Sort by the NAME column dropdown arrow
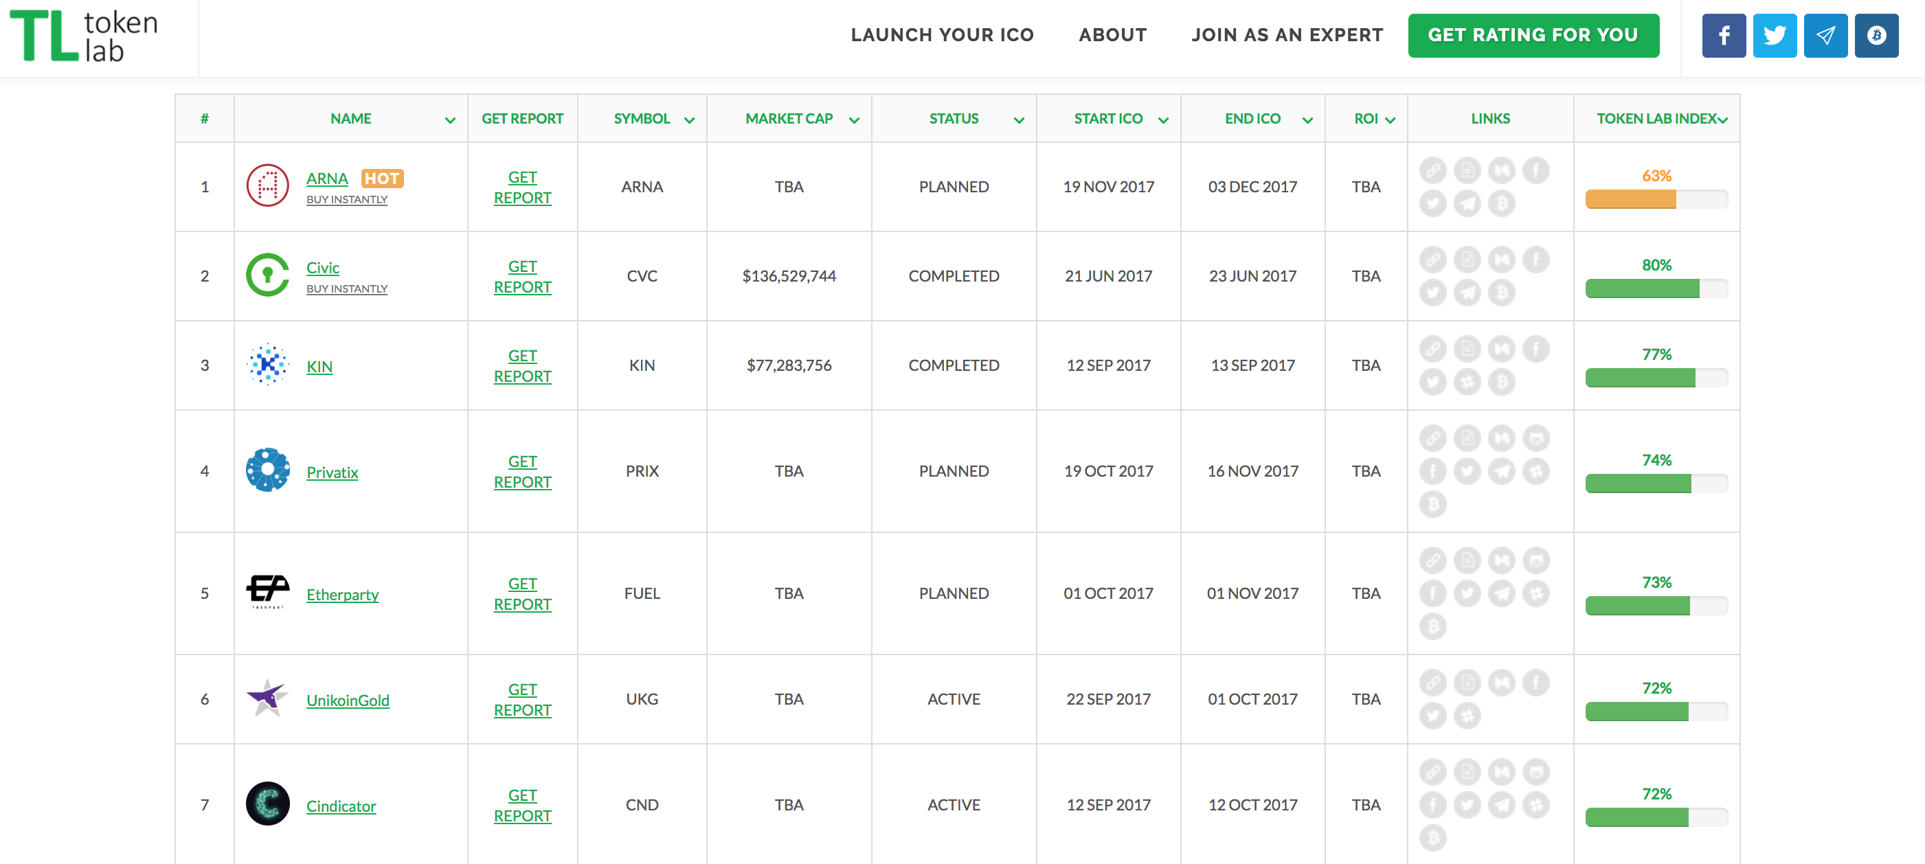 coord(450,120)
